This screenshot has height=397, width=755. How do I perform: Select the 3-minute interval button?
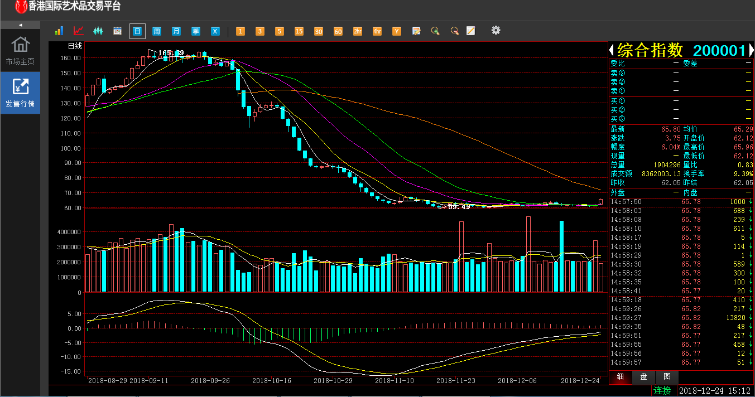point(260,31)
